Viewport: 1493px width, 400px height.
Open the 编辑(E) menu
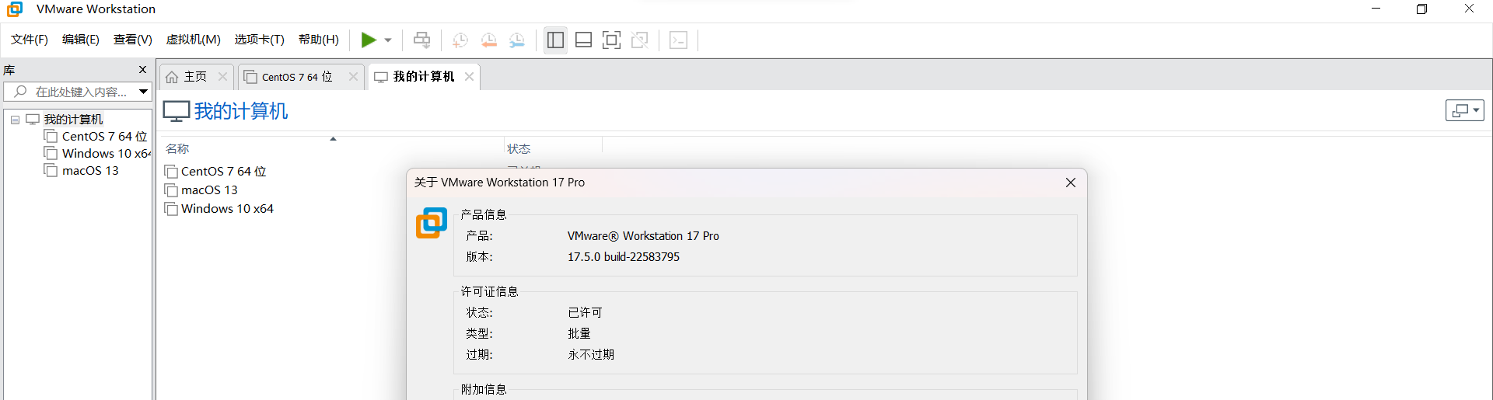[x=81, y=40]
